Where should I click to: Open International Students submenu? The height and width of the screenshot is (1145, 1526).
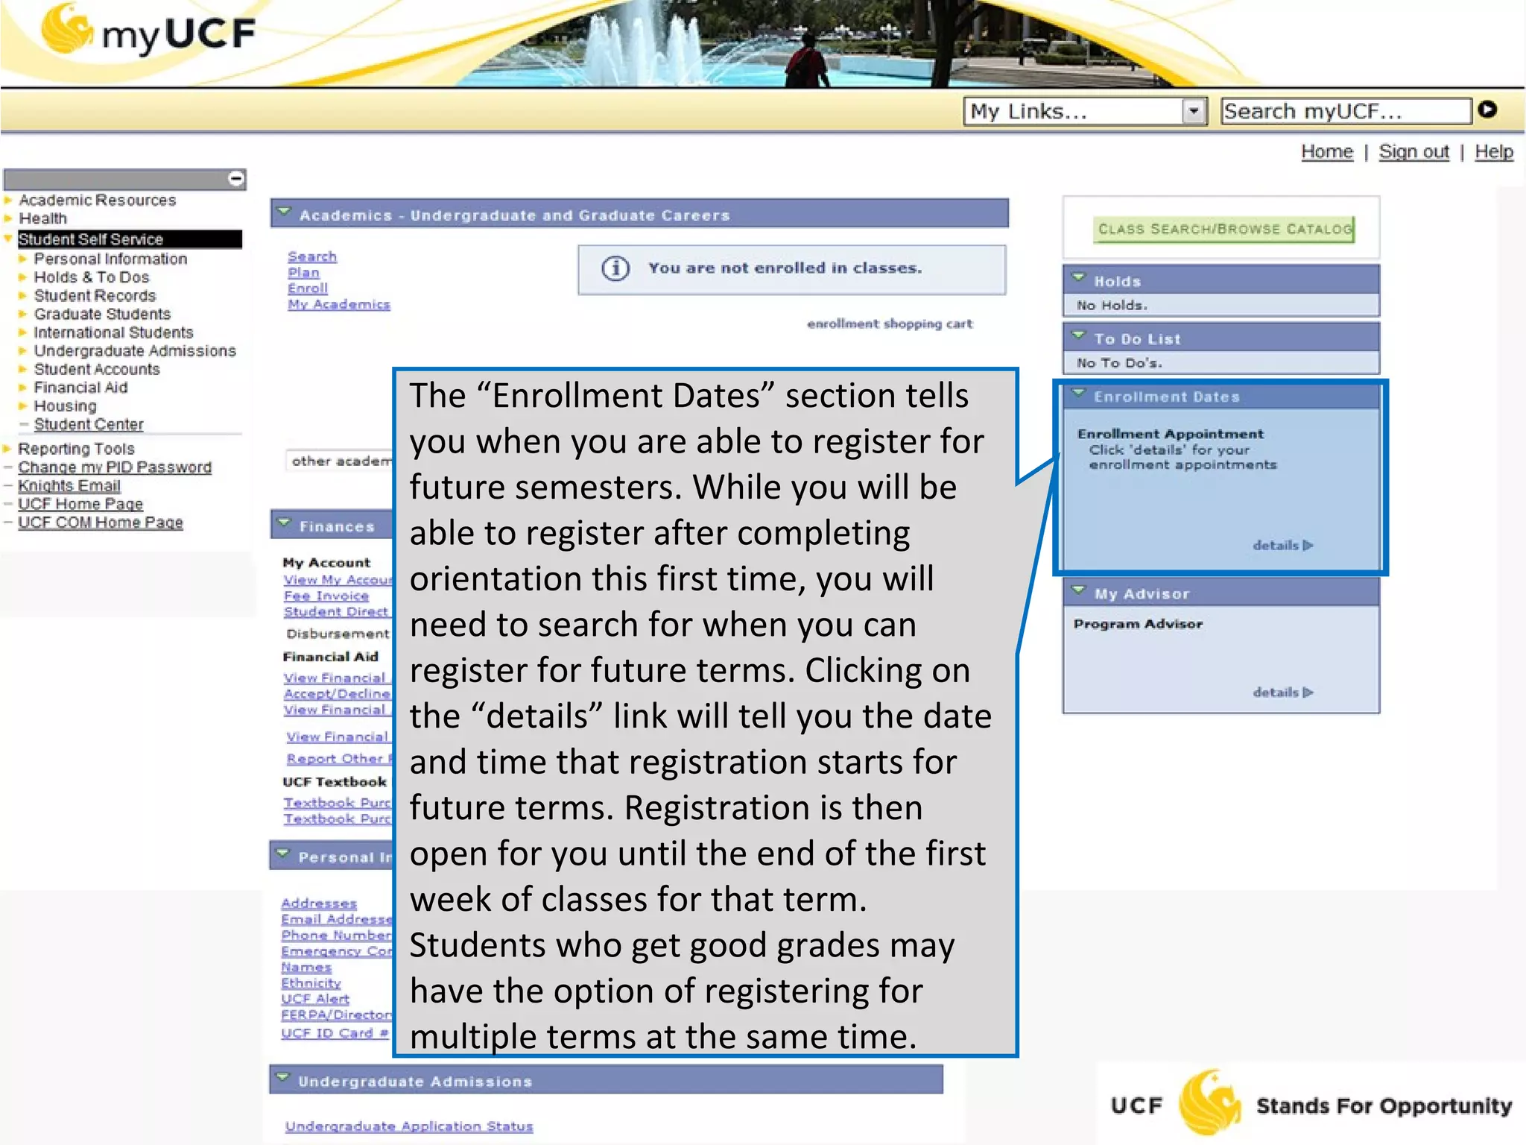click(x=113, y=332)
